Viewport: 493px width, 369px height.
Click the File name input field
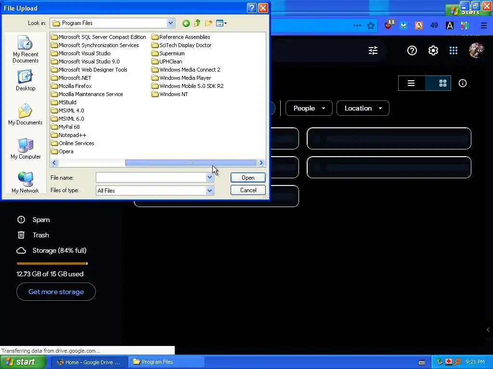pyautogui.click(x=151, y=178)
